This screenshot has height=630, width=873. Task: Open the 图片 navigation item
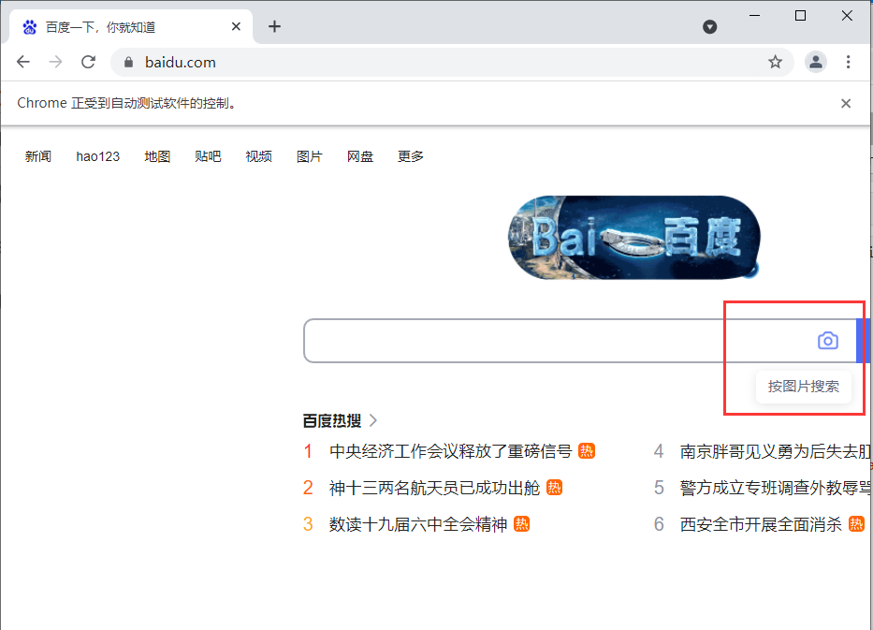[309, 156]
